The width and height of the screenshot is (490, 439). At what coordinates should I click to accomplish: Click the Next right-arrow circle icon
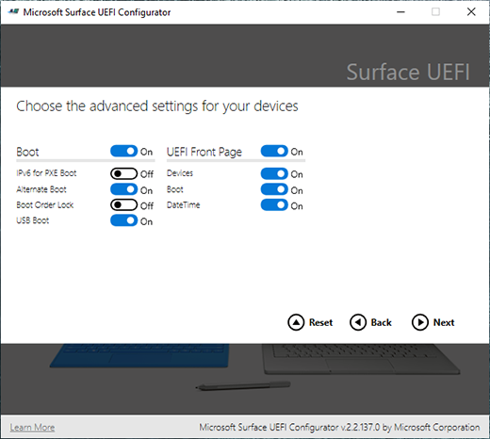click(x=420, y=322)
